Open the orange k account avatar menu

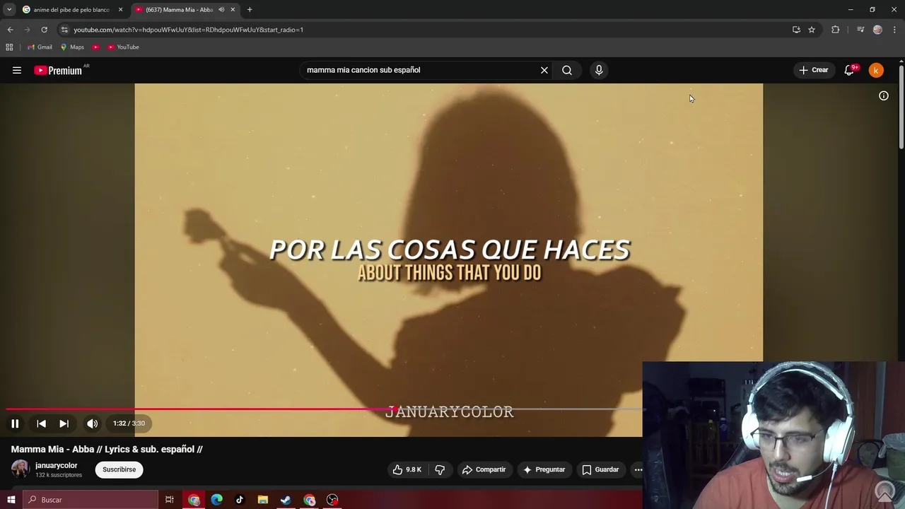tap(876, 70)
